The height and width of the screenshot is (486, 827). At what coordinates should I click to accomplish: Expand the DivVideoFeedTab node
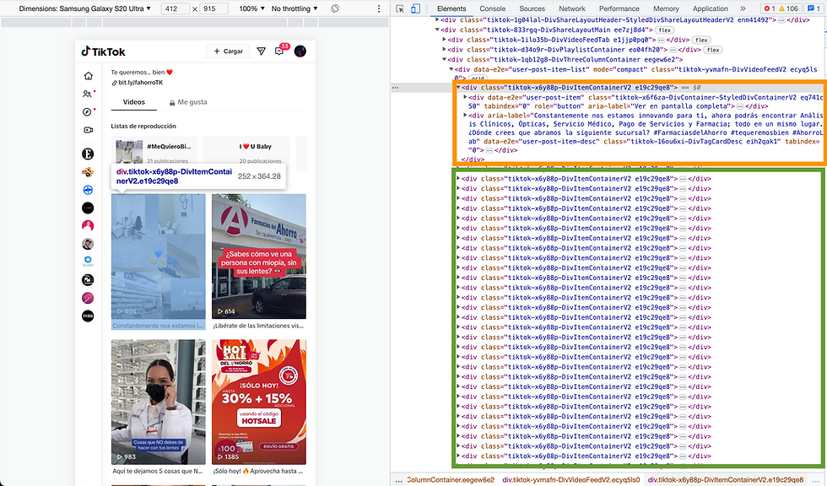pyautogui.click(x=444, y=40)
